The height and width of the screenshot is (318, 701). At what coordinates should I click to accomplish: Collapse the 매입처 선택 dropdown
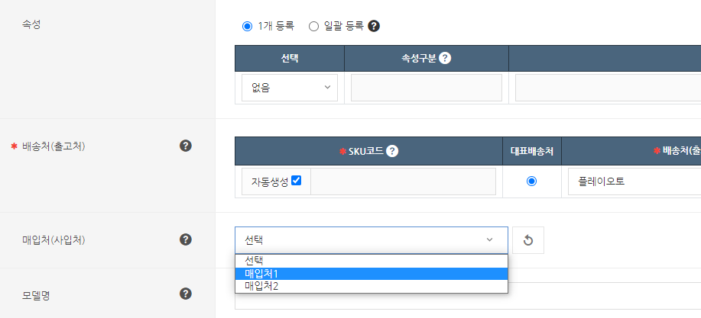coord(371,239)
